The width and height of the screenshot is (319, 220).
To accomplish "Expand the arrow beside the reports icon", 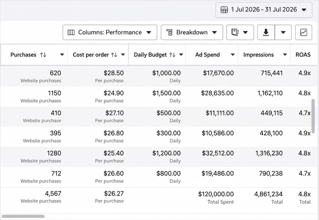I will [x=245, y=32].
